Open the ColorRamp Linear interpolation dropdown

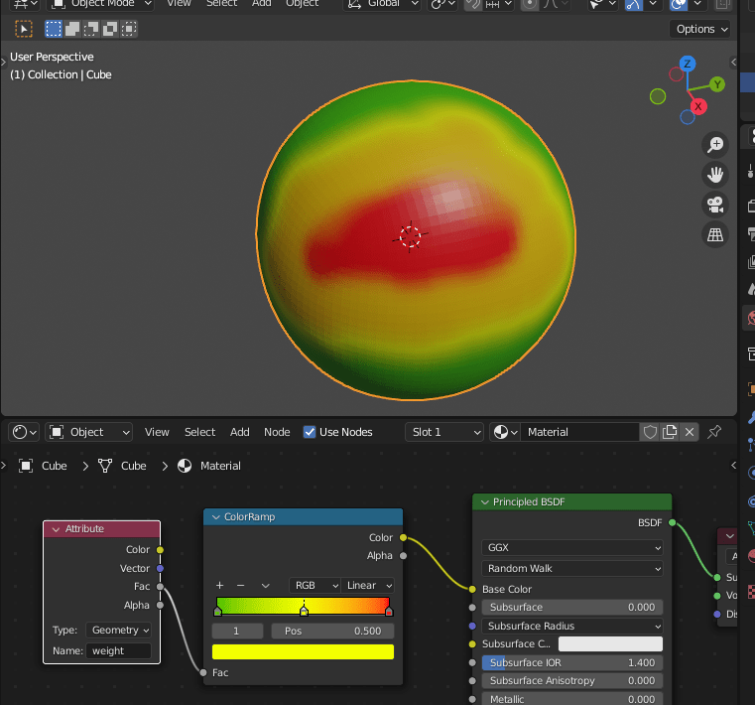point(368,585)
